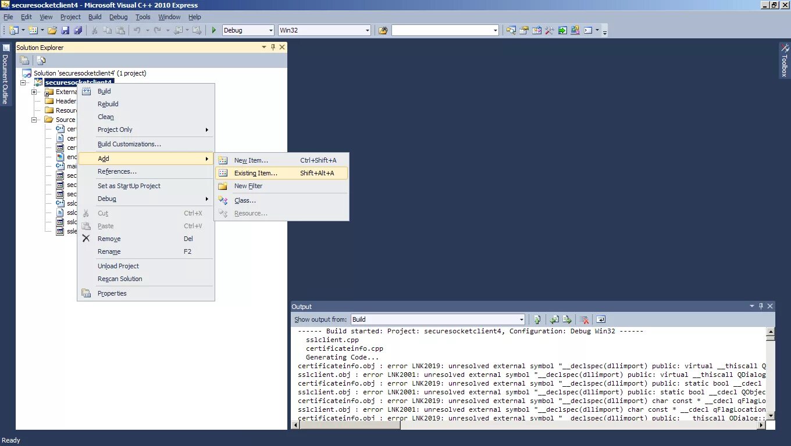The width and height of the screenshot is (791, 446).
Task: Go to previous message in Output
Action: point(554,319)
